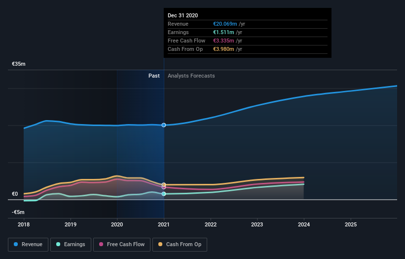Select the Revenue data point at 2021
The width and height of the screenshot is (405, 259).
click(x=164, y=125)
